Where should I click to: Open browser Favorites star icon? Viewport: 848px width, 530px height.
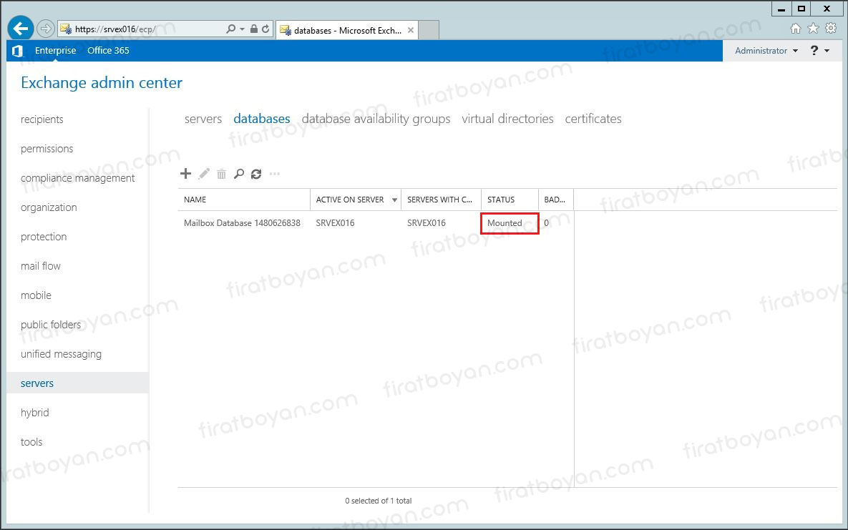pyautogui.click(x=813, y=28)
